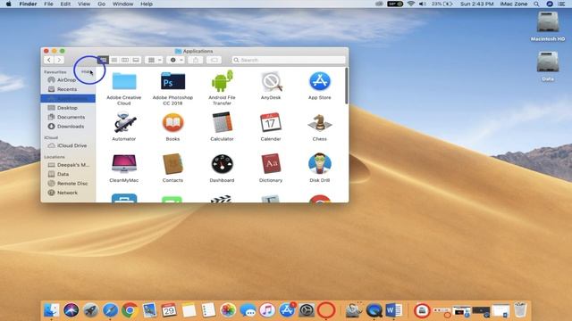Click the volume icon in menu bar
This screenshot has width=572, height=321.
coord(422,4)
